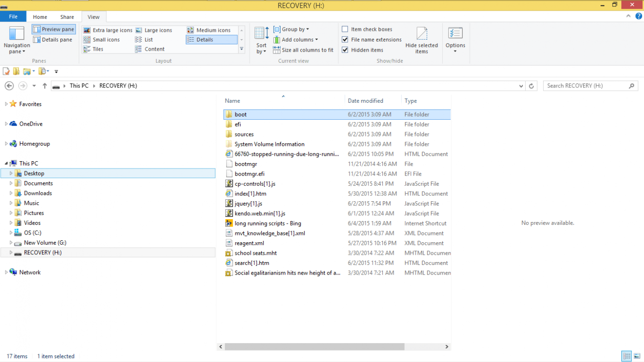Expand the layout gallery More arrow
Image resolution: width=644 pixels, height=362 pixels.
(x=241, y=49)
